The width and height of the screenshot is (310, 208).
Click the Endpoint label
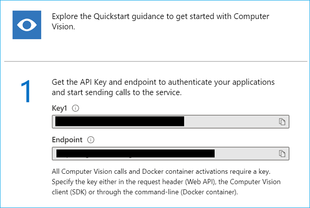tap(67, 140)
